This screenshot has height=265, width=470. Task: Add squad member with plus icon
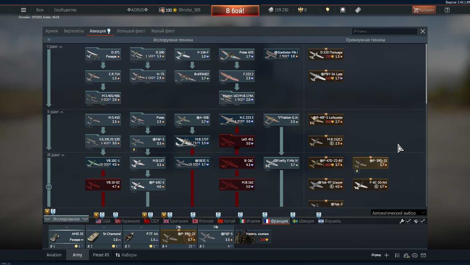click(386, 255)
